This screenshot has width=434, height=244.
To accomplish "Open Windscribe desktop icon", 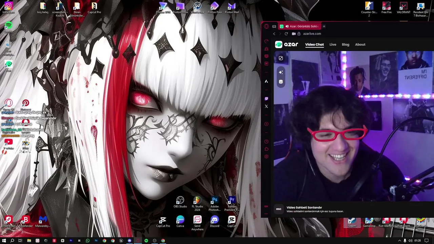I will click(197, 8).
